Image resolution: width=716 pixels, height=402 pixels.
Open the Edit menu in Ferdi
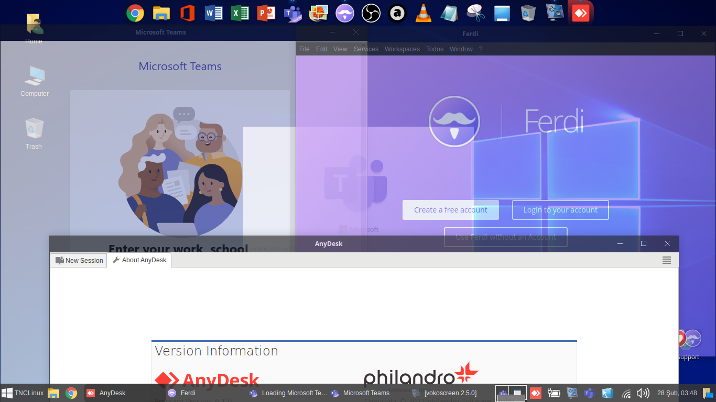click(x=322, y=49)
